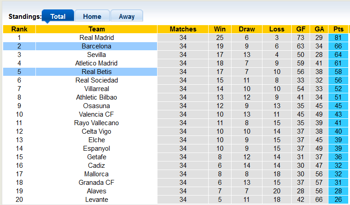Select Athletic Bilbao team name
The width and height of the screenshot is (350, 205).
click(x=96, y=97)
